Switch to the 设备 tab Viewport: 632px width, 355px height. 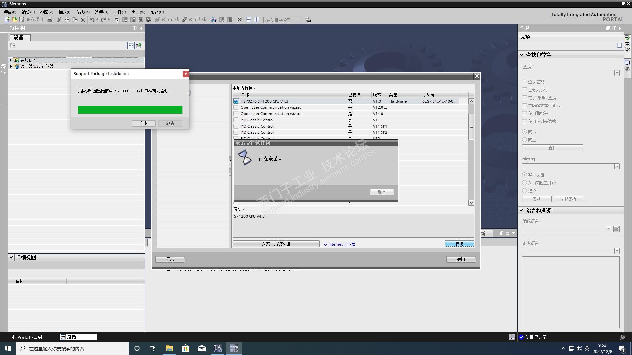[19, 37]
